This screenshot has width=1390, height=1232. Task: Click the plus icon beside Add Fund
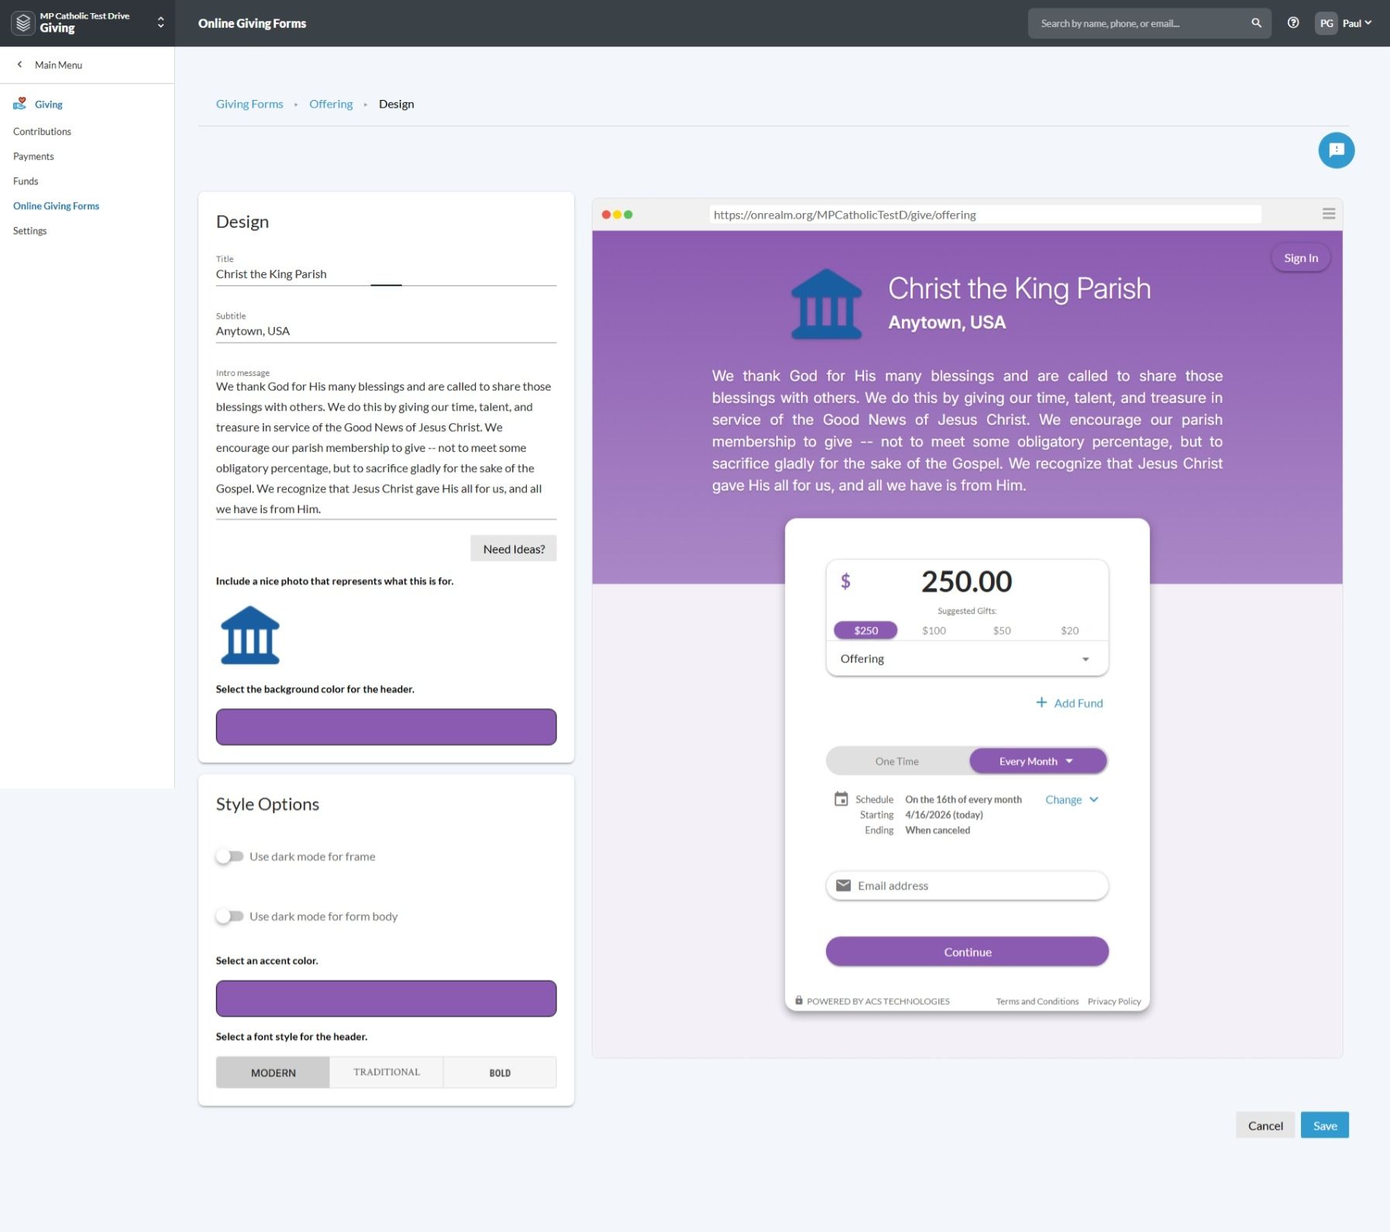coord(1041,702)
